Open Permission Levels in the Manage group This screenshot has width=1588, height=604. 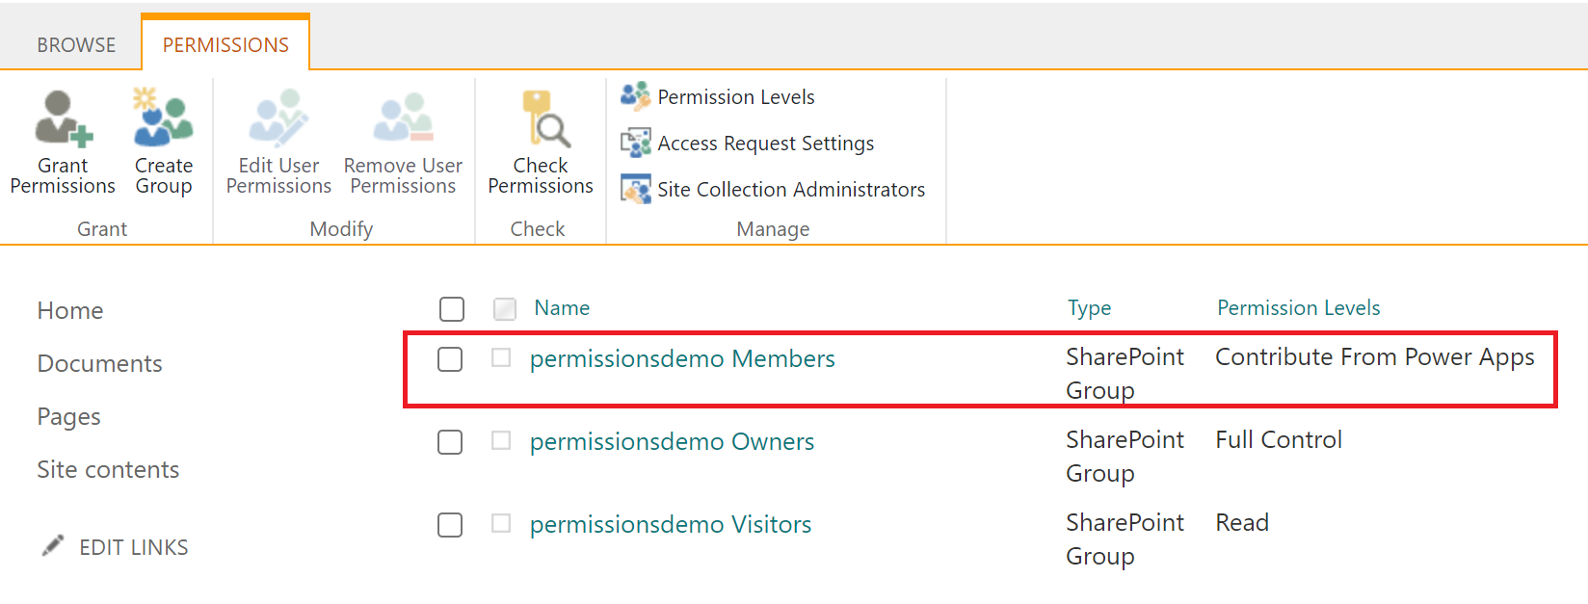pyautogui.click(x=735, y=97)
